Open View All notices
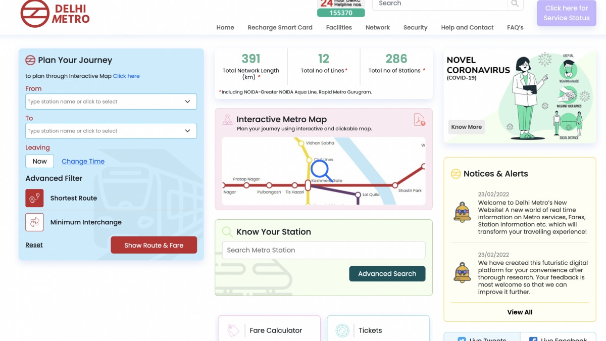 click(519, 312)
